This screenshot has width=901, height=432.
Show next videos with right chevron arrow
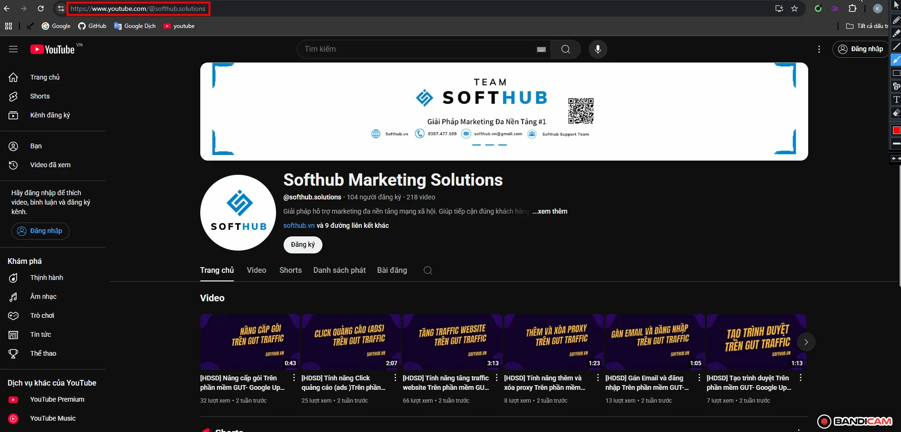tap(806, 342)
